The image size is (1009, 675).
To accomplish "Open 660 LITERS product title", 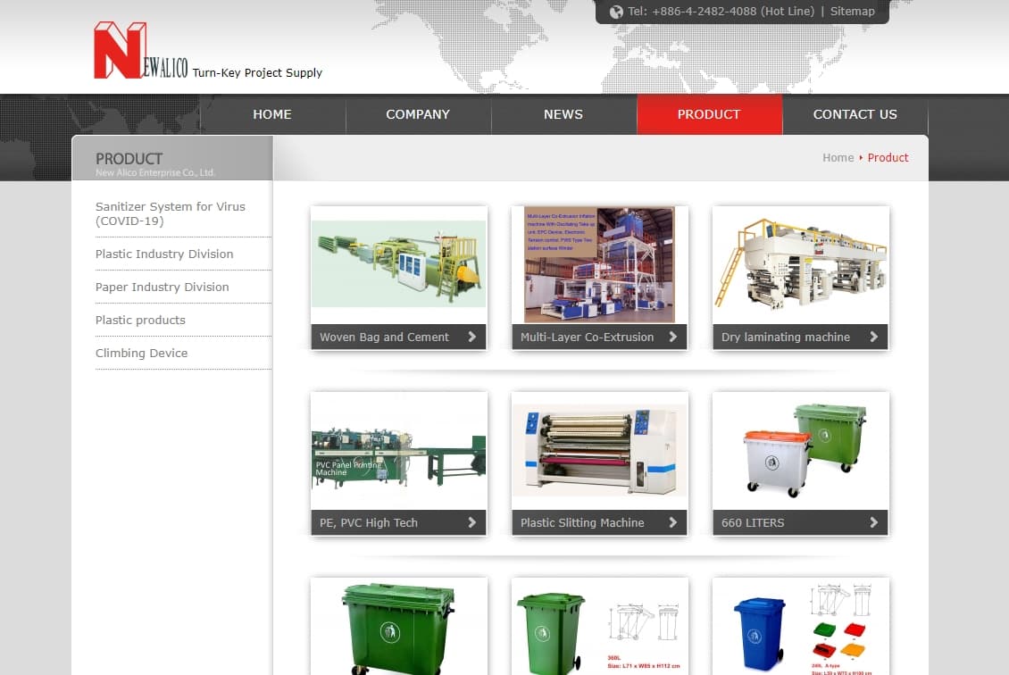I will [x=753, y=522].
